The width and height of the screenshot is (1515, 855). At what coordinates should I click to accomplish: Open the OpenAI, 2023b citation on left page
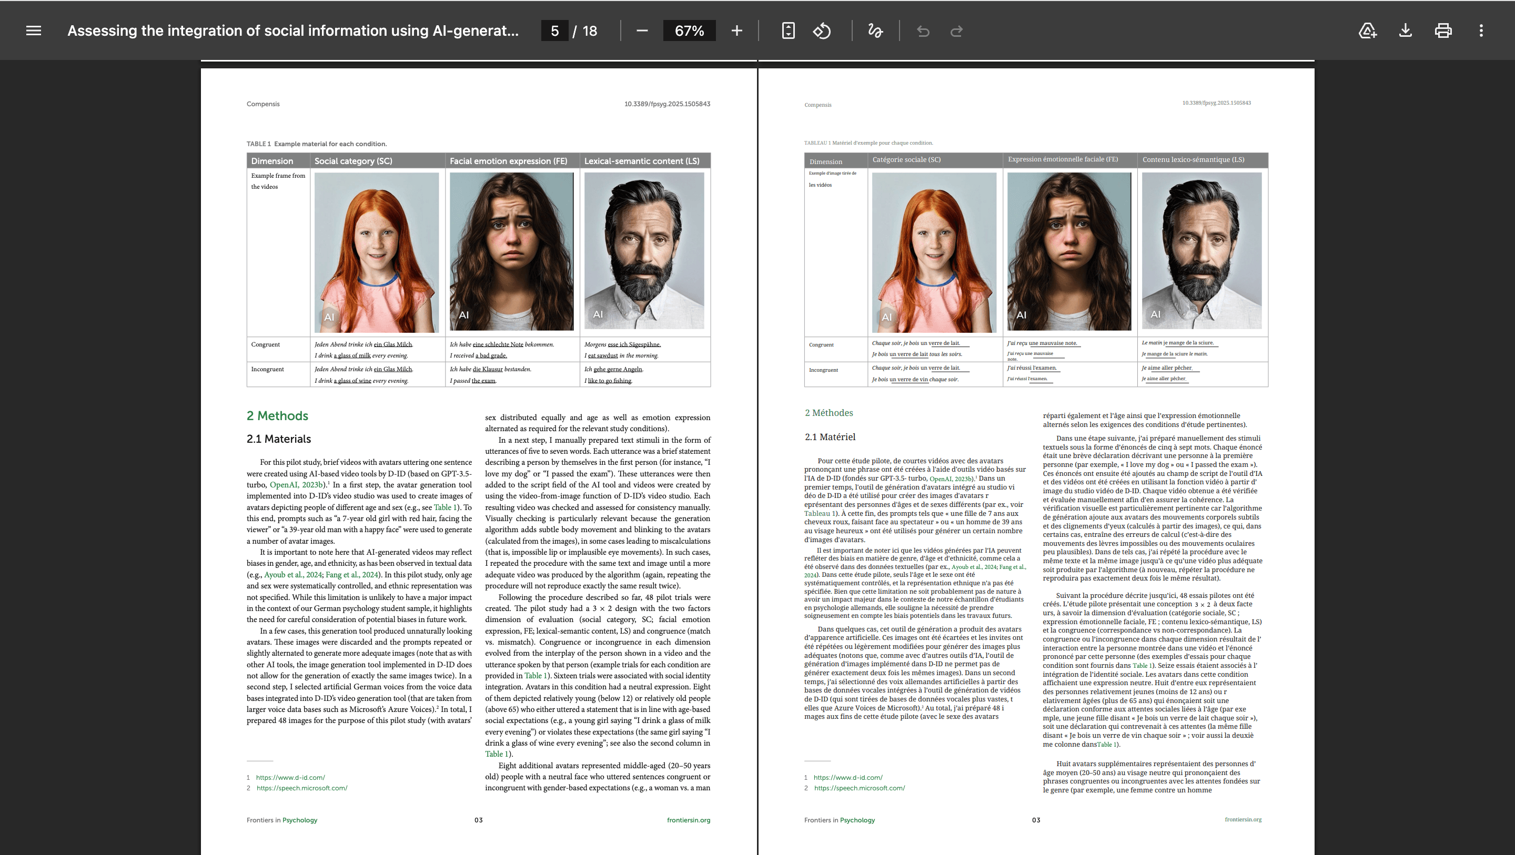(x=297, y=484)
